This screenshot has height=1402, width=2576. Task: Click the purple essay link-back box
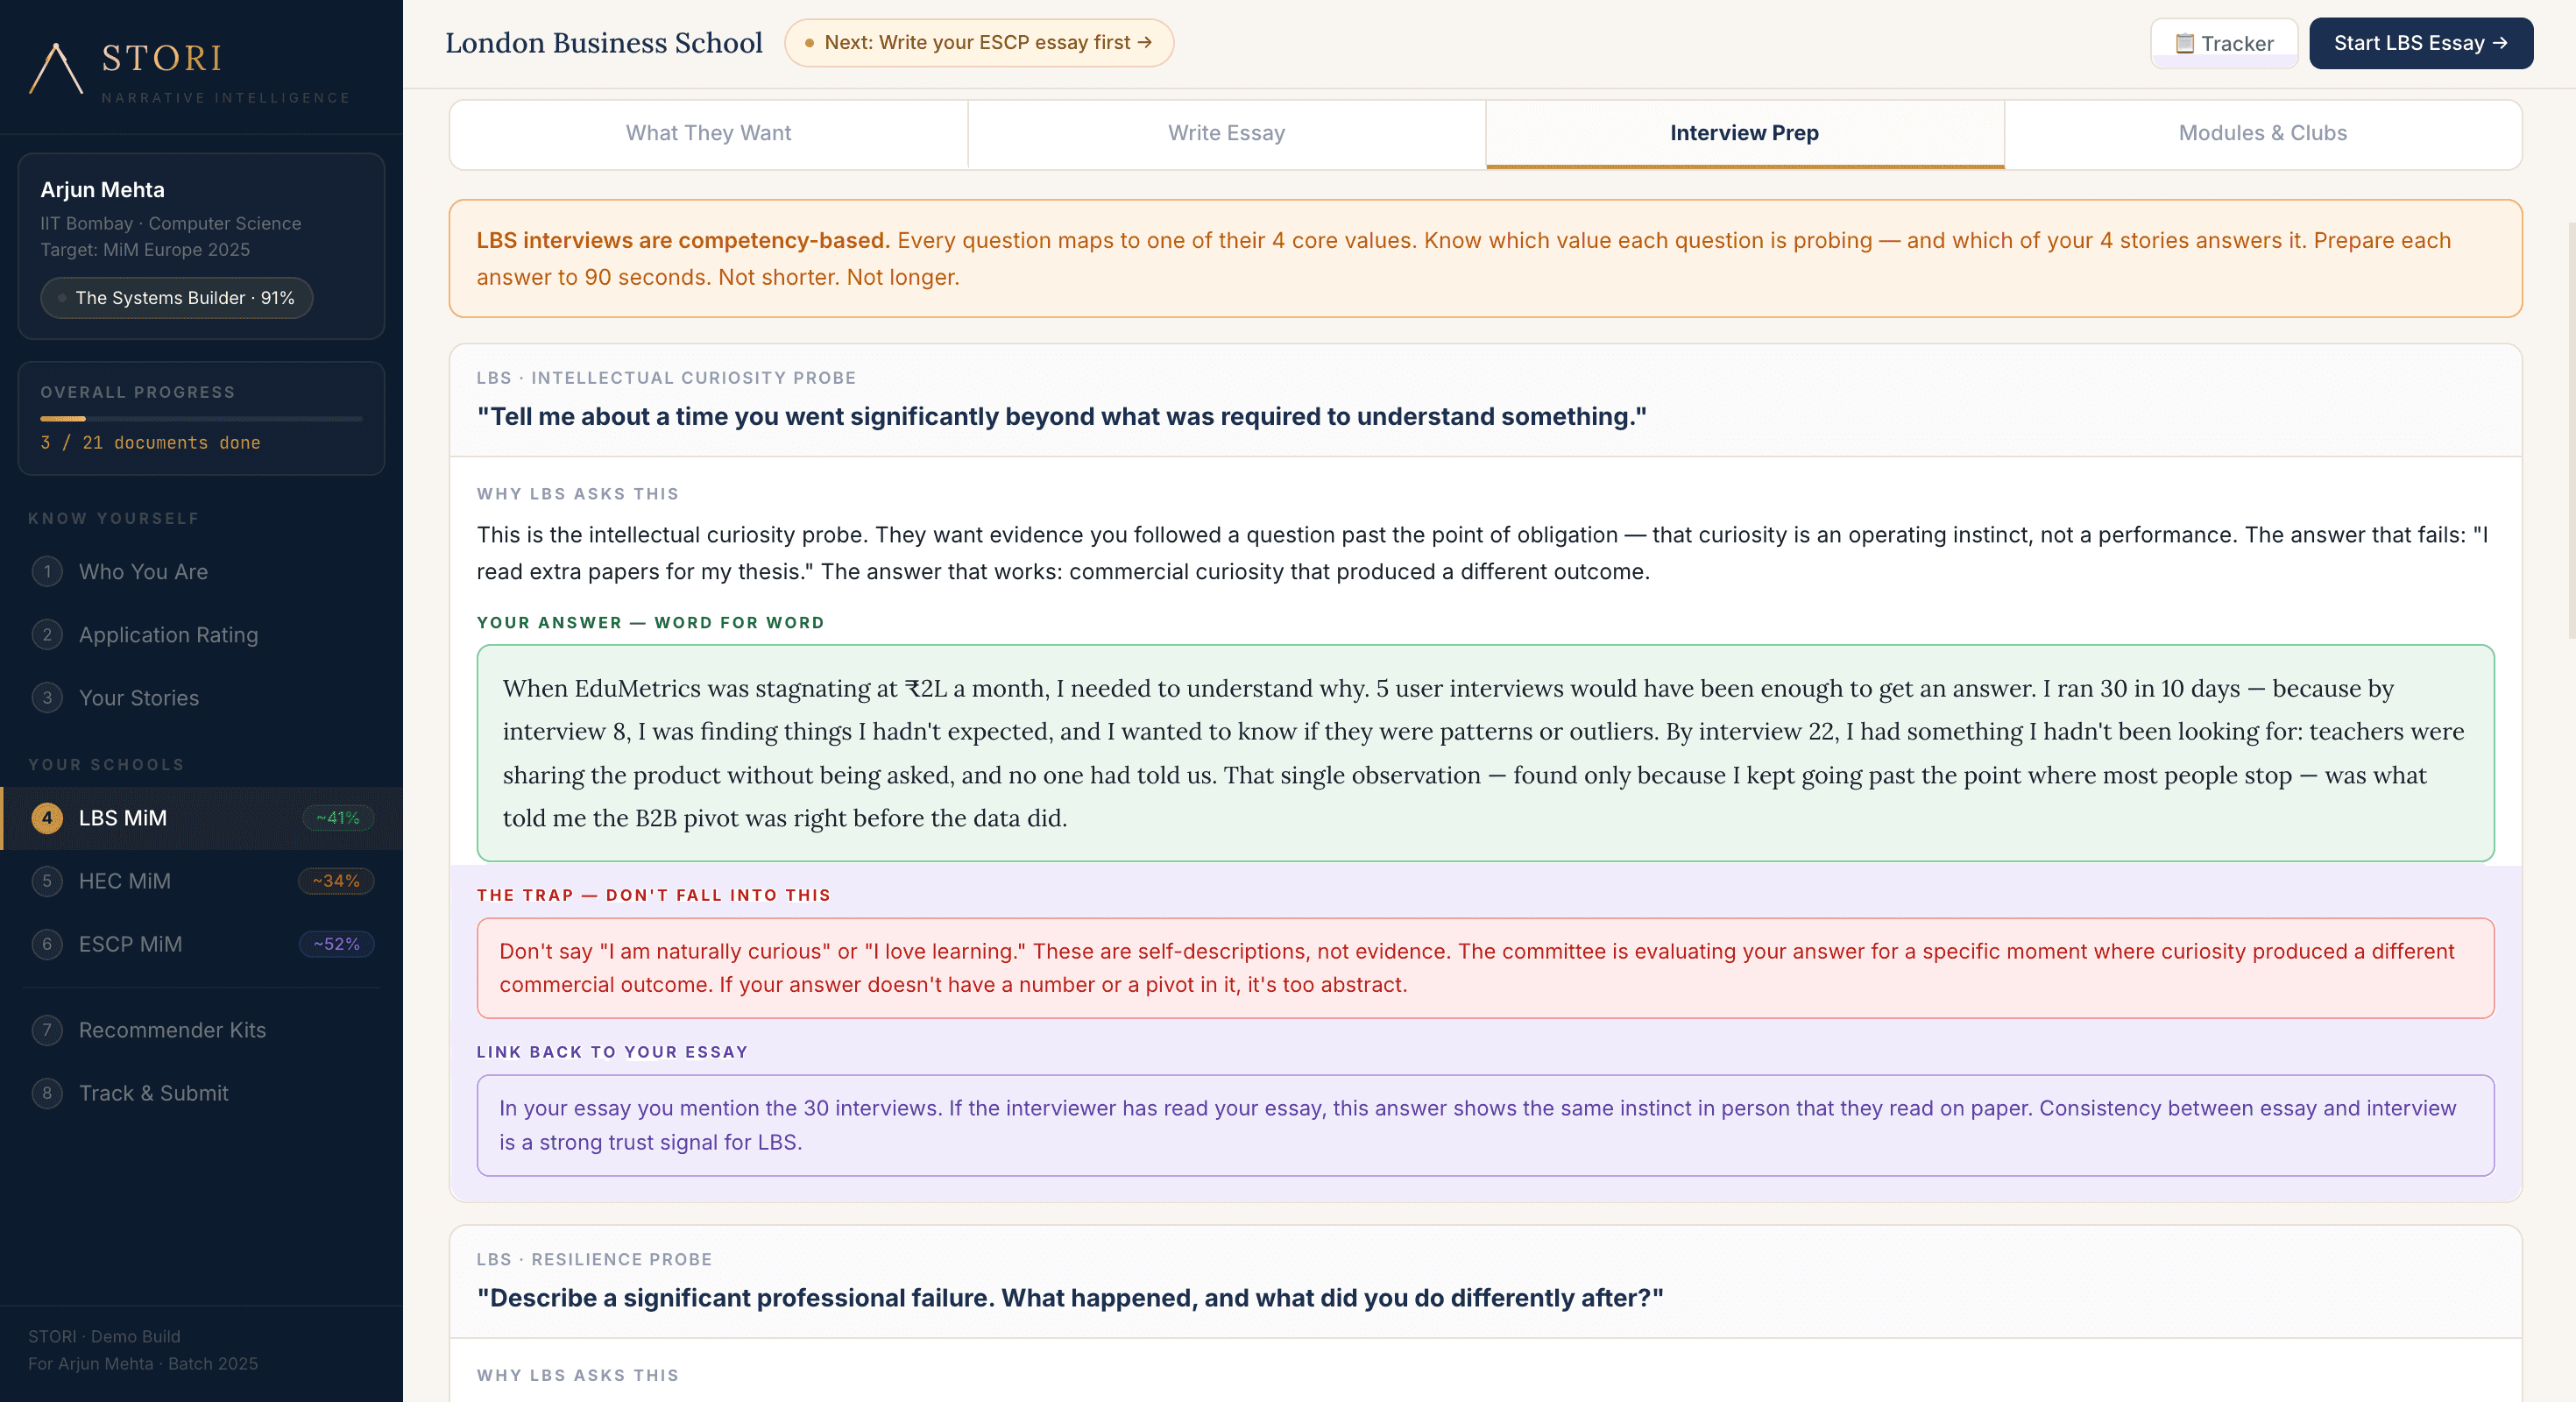point(1485,1125)
